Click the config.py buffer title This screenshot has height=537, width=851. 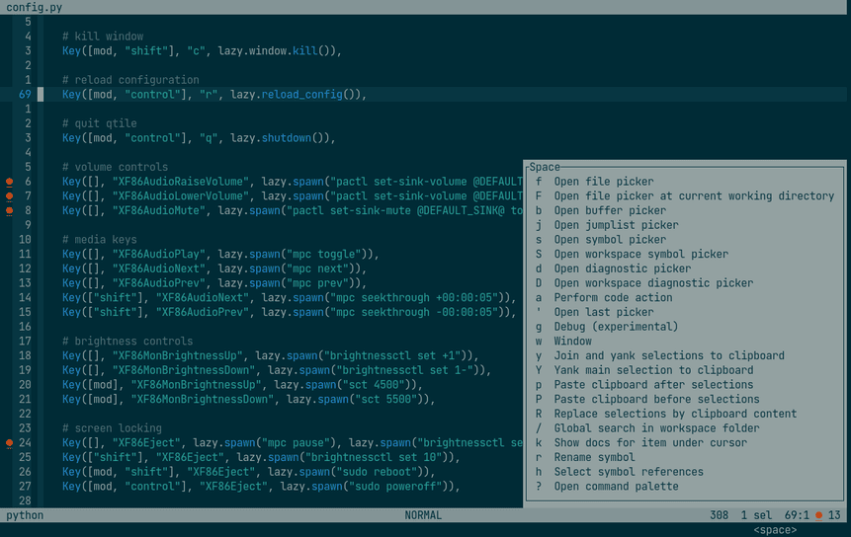(x=35, y=8)
